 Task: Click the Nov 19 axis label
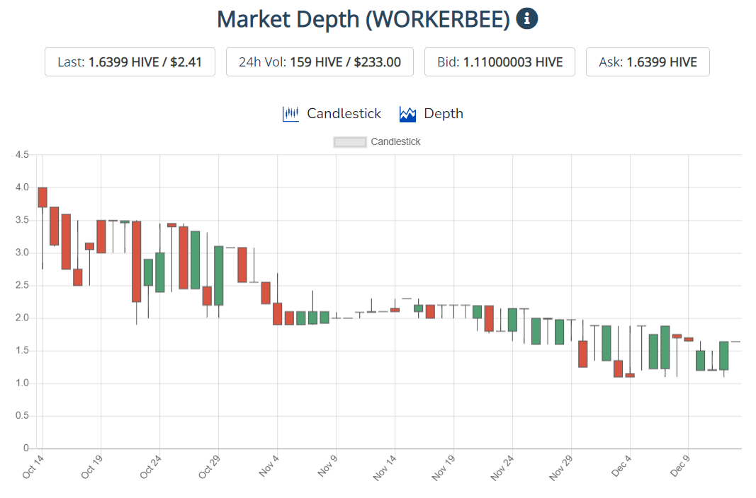(x=444, y=467)
